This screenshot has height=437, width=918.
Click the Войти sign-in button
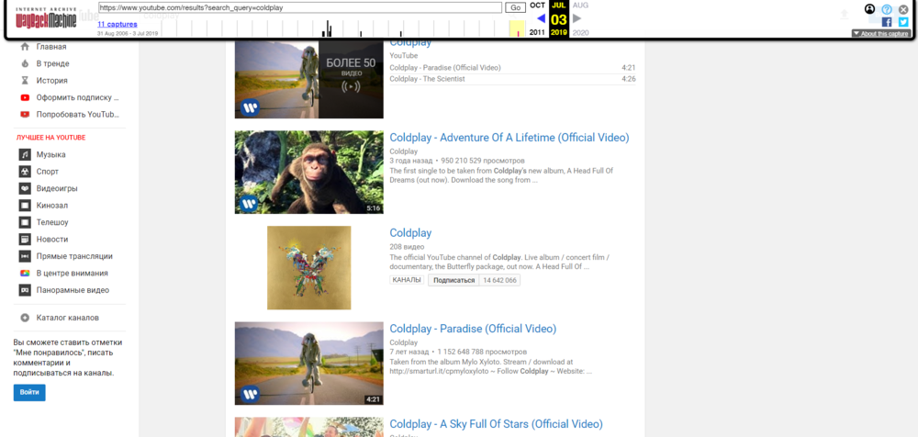point(29,393)
